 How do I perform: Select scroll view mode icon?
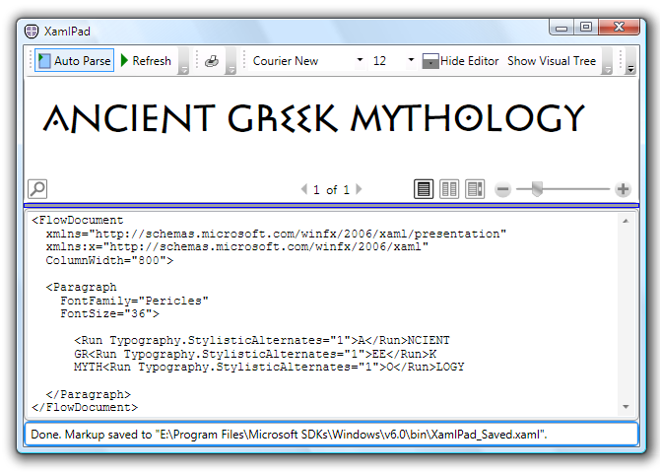click(x=475, y=188)
